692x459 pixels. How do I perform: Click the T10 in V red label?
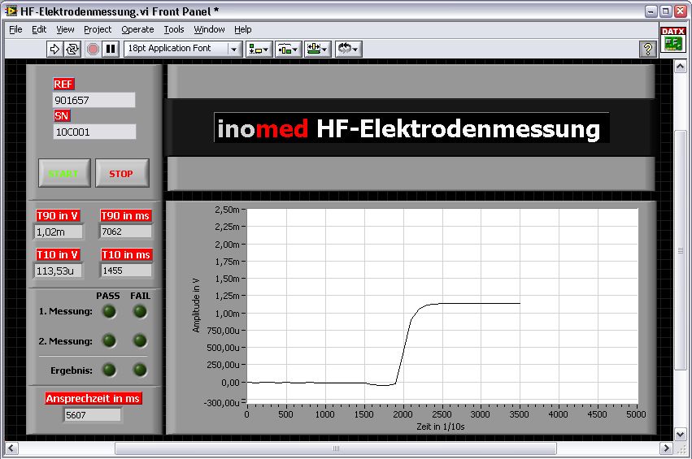tap(58, 255)
